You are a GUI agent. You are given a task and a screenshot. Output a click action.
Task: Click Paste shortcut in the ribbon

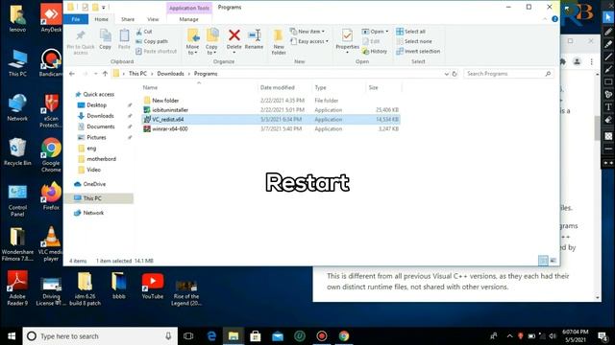156,51
